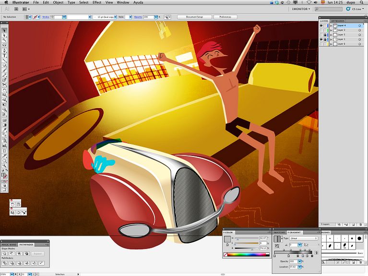Hide Layer 4 using its eye icon
Screen dimensions: 368x276
tap(321, 25)
